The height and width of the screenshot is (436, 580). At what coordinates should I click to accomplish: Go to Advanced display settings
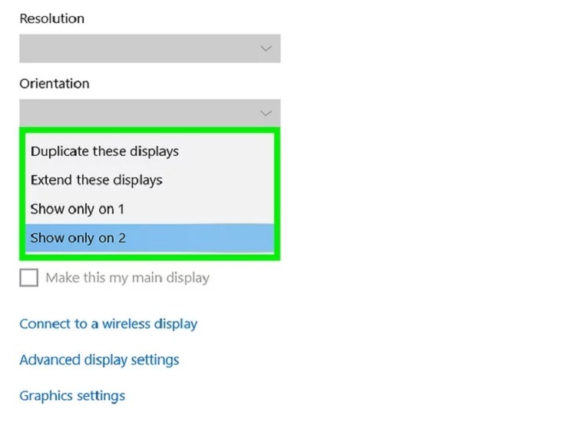click(99, 360)
